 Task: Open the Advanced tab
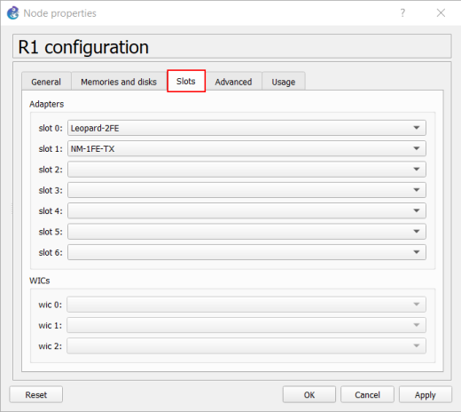pos(233,82)
